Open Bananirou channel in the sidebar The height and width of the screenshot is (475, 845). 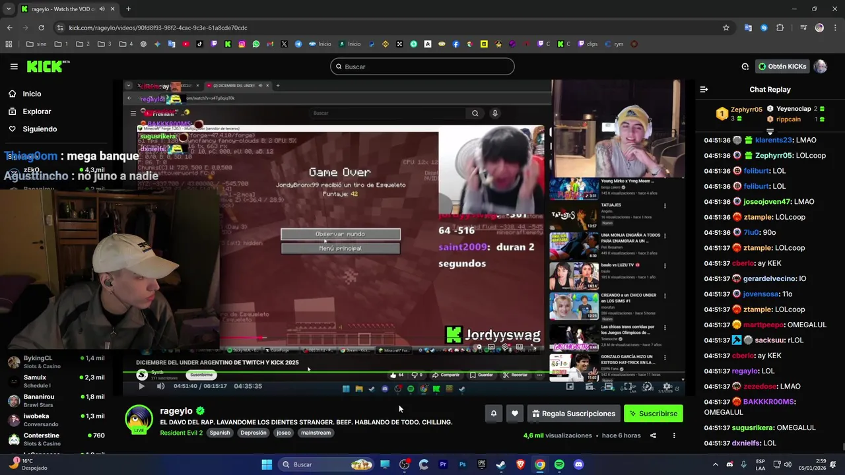click(56, 400)
